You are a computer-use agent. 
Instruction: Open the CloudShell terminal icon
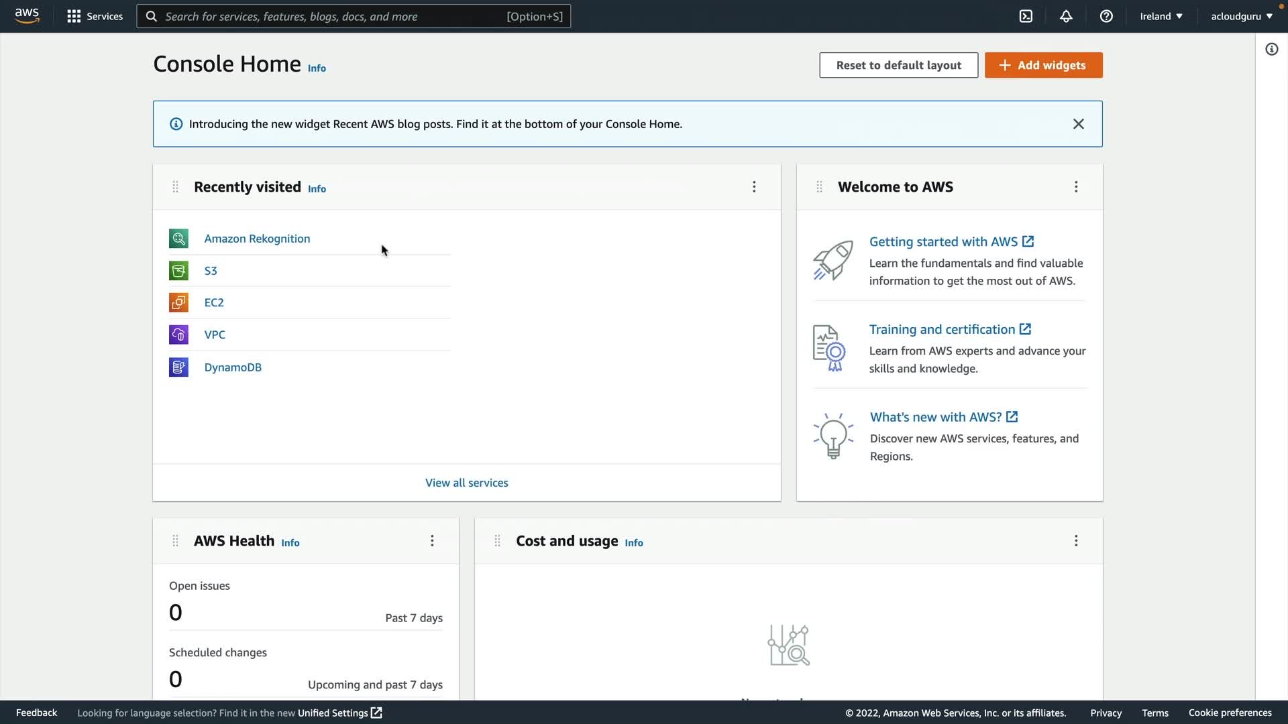point(1026,16)
